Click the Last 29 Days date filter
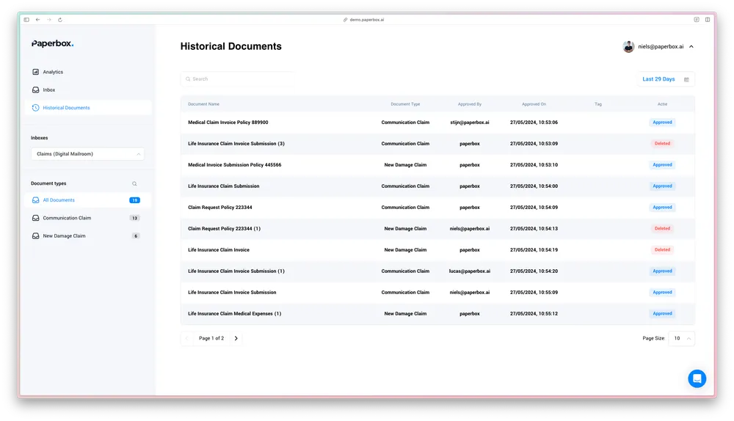This screenshot has height=421, width=734. coord(658,79)
